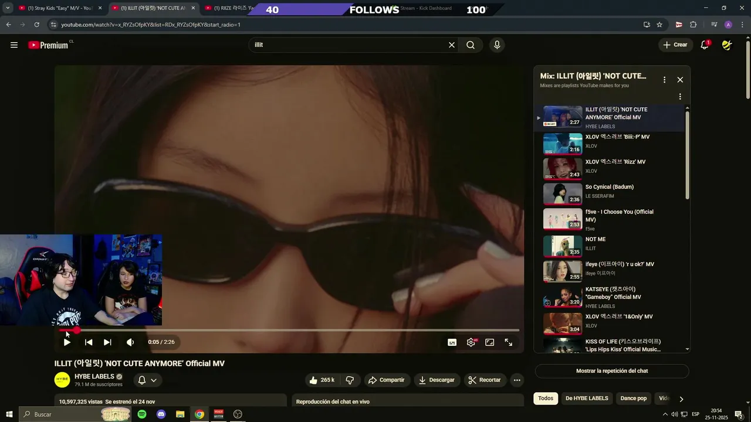Play the paused video
The image size is (751, 422).
click(67, 342)
